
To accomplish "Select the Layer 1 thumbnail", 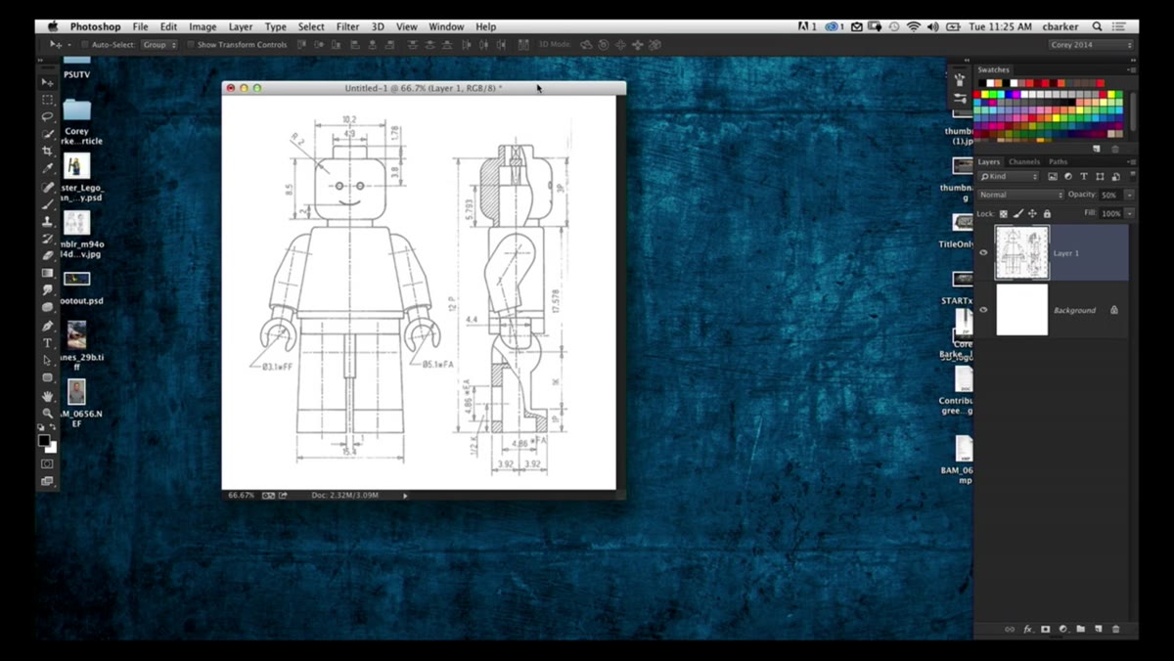I will click(x=1022, y=253).
